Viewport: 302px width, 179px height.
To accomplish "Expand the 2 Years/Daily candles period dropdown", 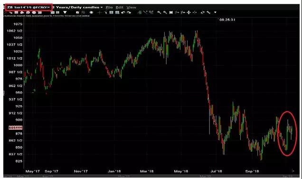I will pos(78,7).
